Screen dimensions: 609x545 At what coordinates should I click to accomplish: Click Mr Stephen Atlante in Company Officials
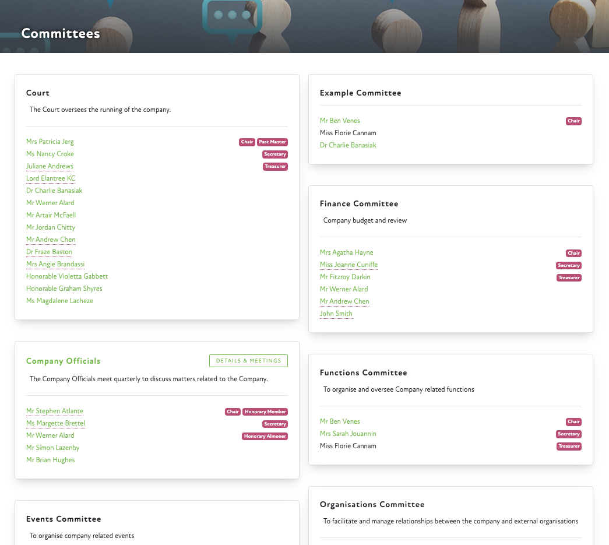point(55,411)
